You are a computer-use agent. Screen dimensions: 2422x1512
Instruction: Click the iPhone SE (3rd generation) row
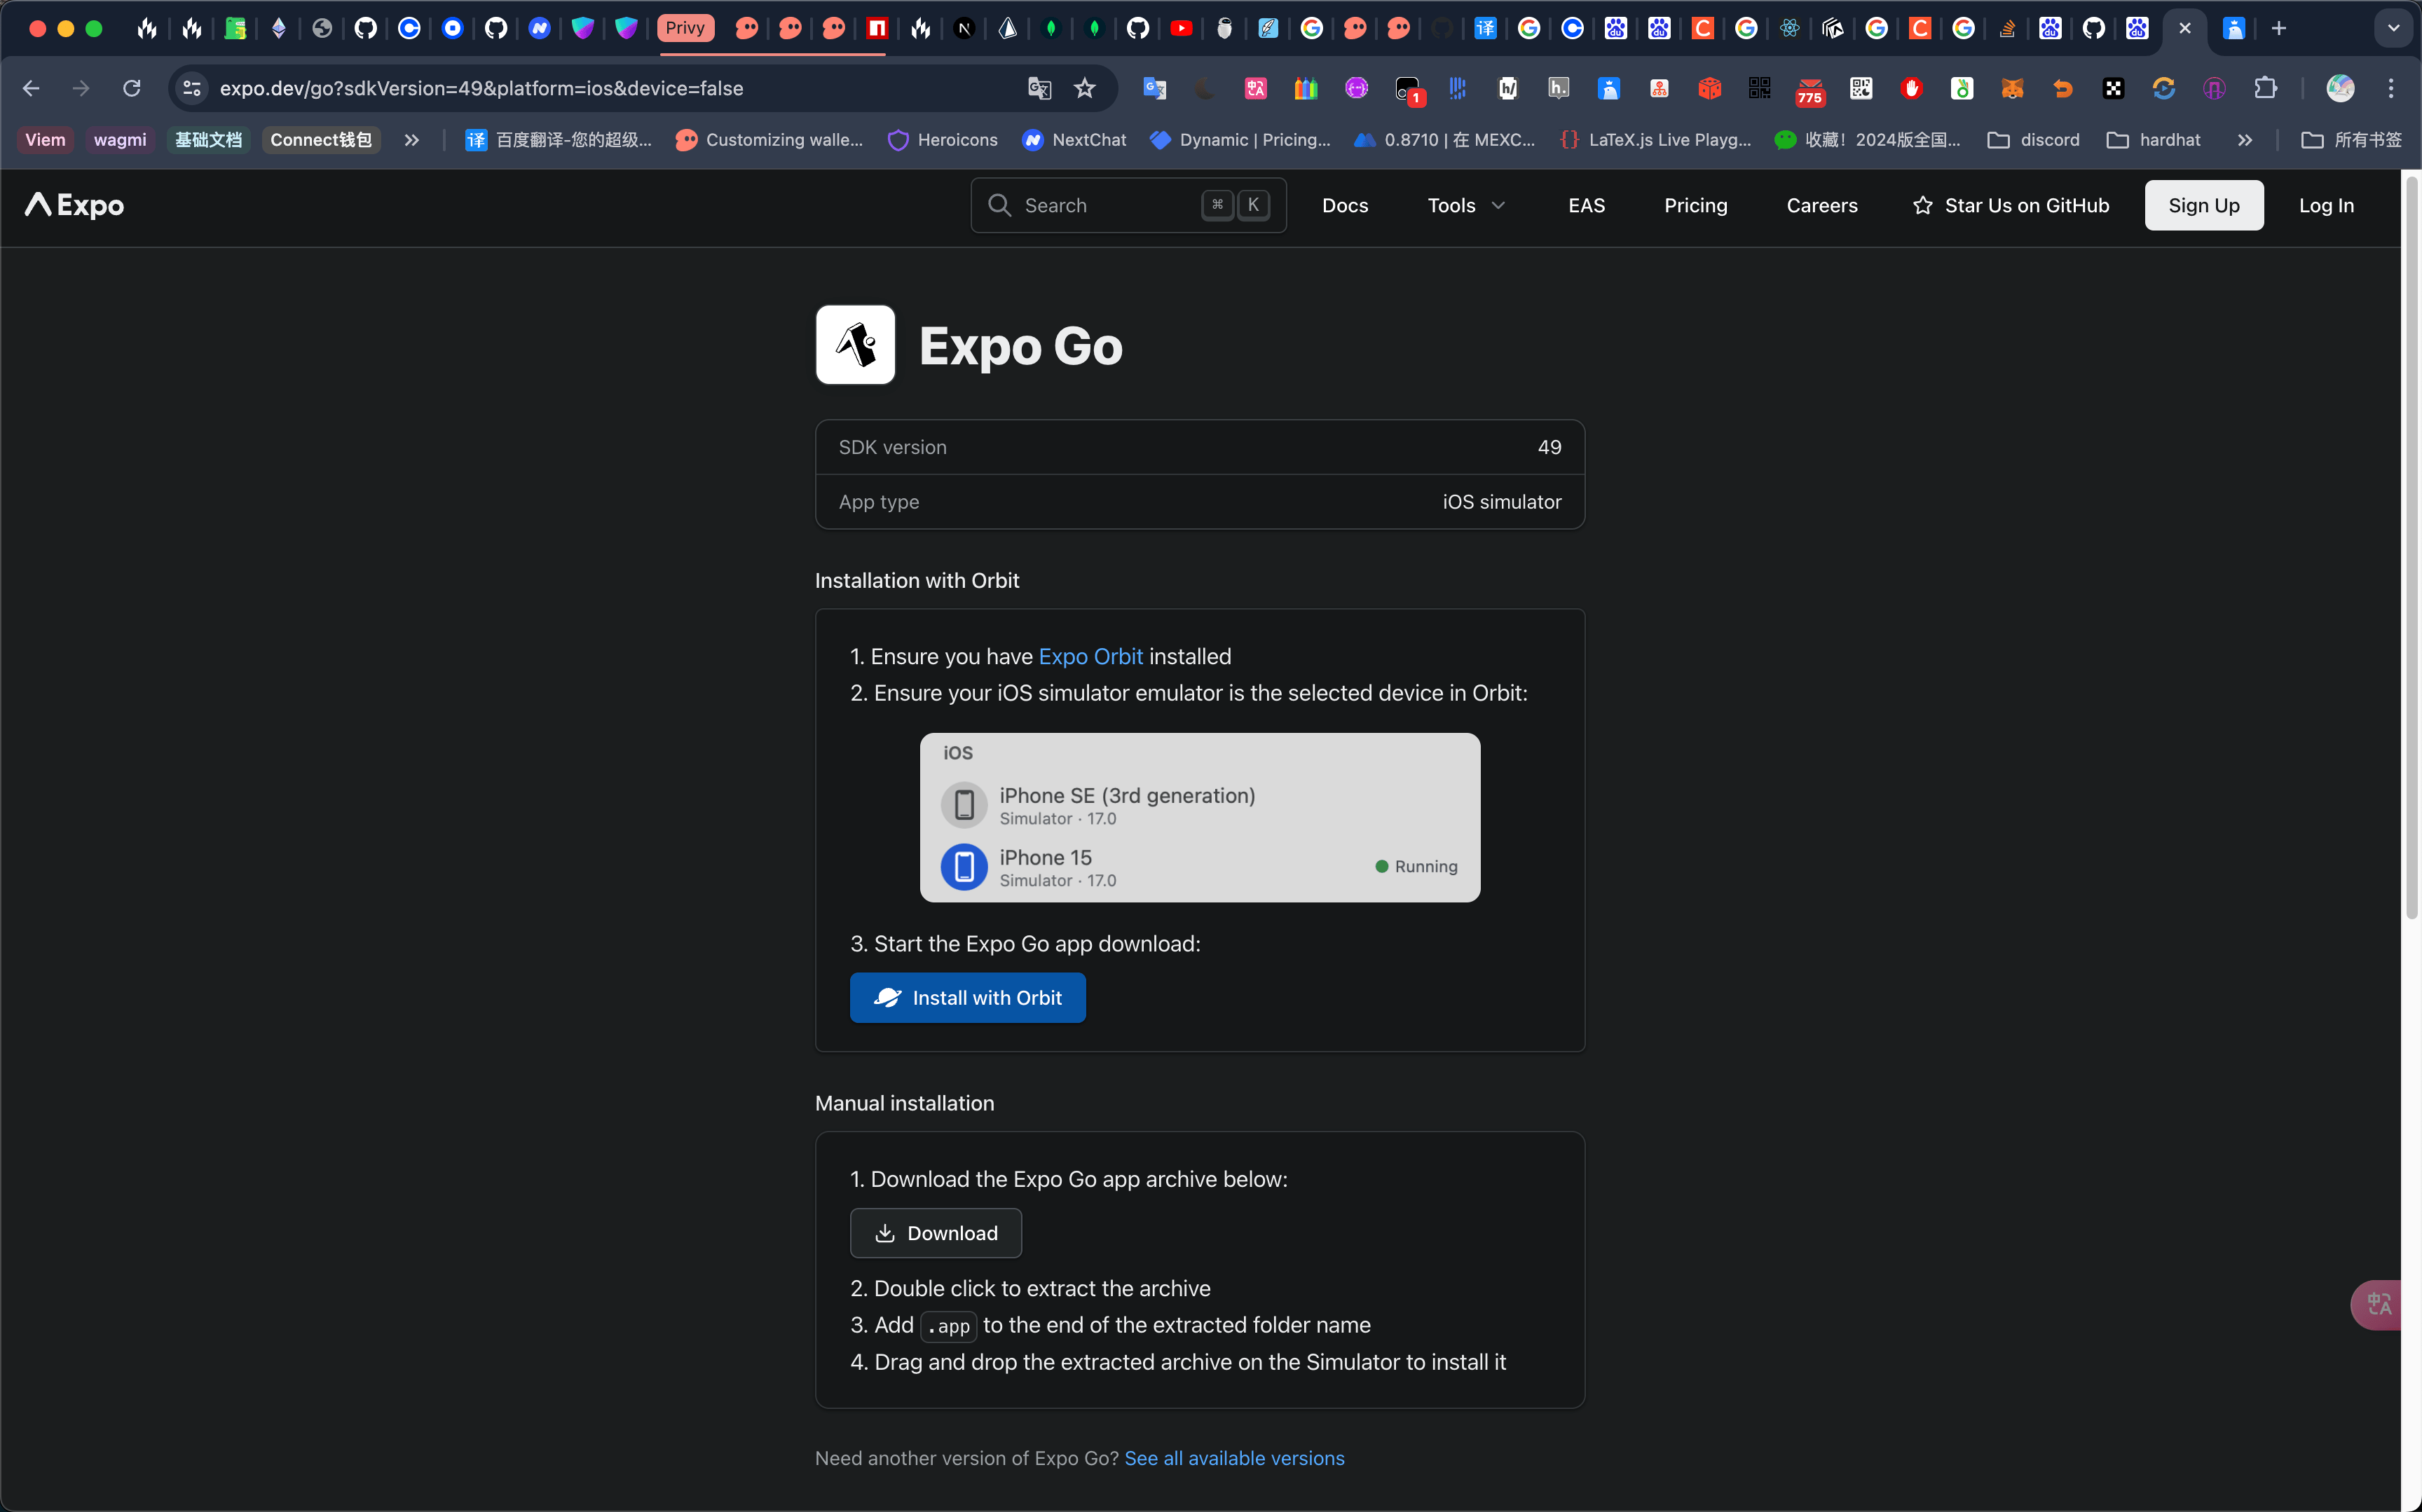[1200, 805]
